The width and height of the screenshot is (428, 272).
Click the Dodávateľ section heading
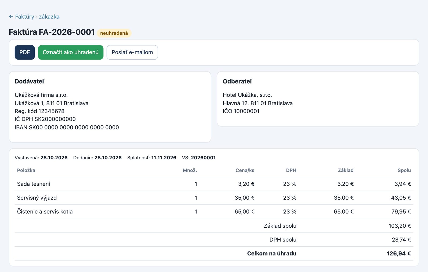pos(30,81)
